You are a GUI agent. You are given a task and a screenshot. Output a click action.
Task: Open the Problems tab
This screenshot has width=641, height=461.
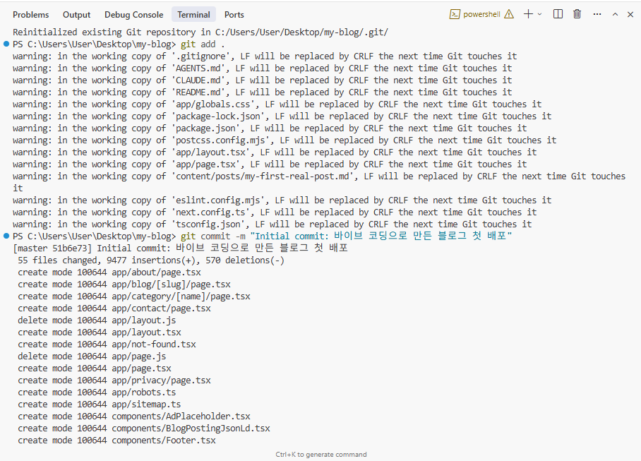tap(31, 14)
